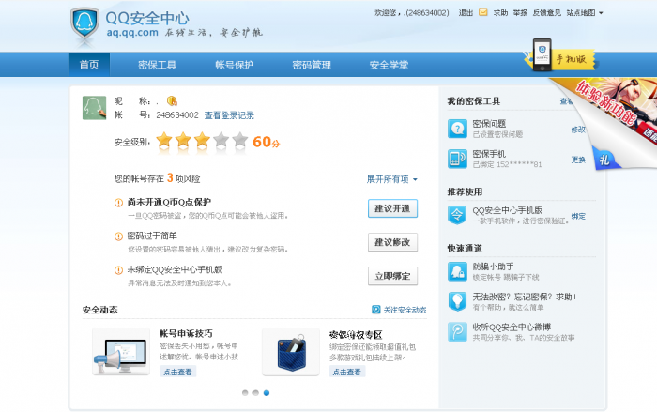Viewport: 657px width, 412px height.
Task: Click the 密保问题 question mark icon
Action: [457, 129]
